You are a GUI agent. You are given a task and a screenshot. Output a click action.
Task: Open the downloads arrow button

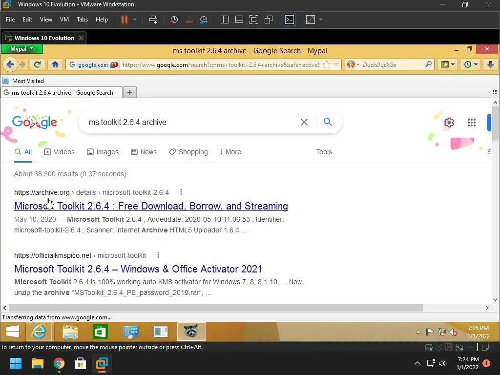pyautogui.click(x=490, y=65)
